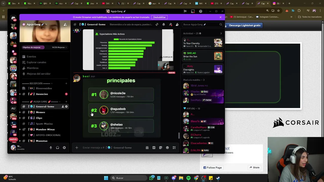The height and width of the screenshot is (182, 324).
Task: Collapse the AGUJA GANG category
Action: click(x=41, y=102)
